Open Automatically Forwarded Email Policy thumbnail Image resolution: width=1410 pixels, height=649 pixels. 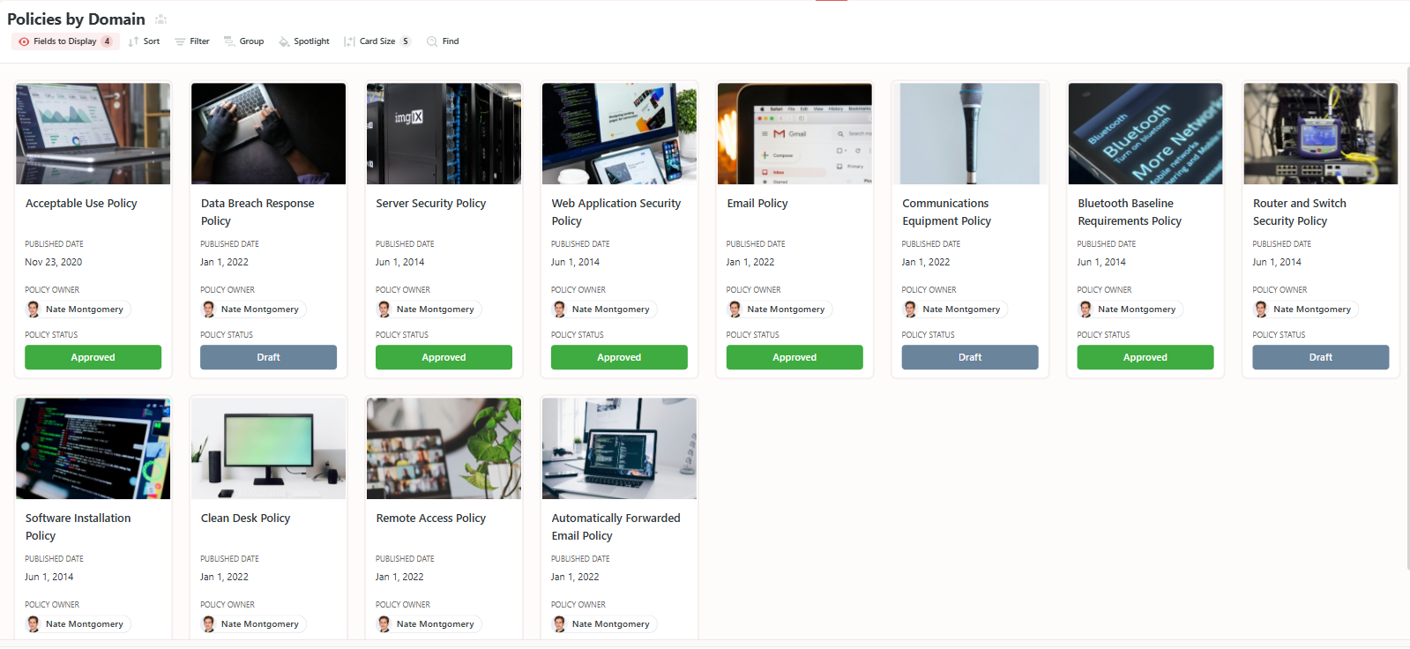tap(619, 448)
